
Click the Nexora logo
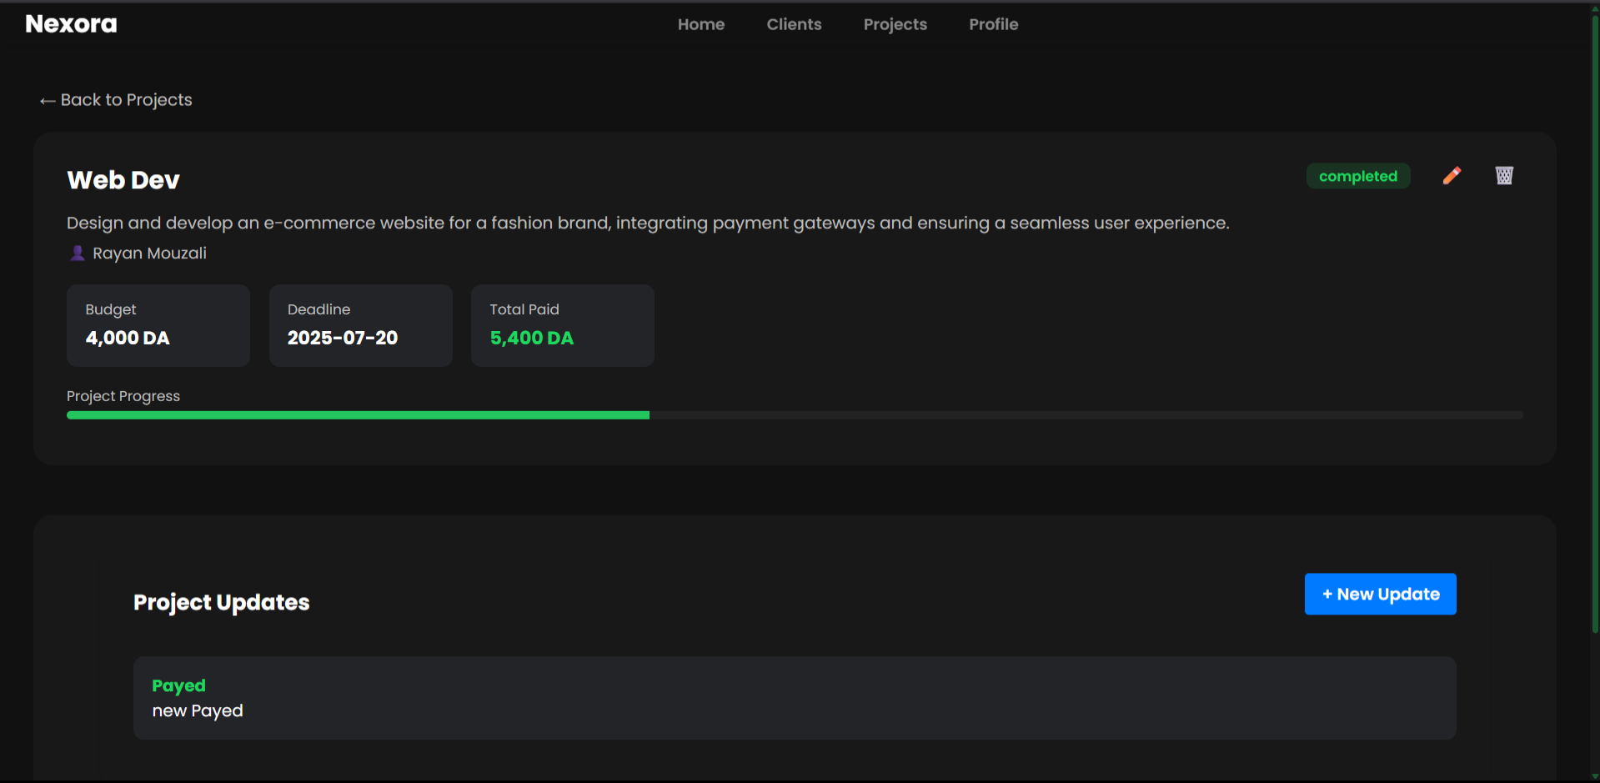71,23
